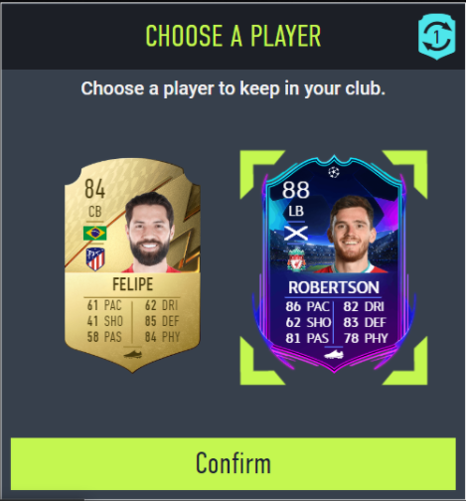This screenshot has width=466, height=501.
Task: Click the CHOOSE A PLAYER header title
Action: point(233,36)
